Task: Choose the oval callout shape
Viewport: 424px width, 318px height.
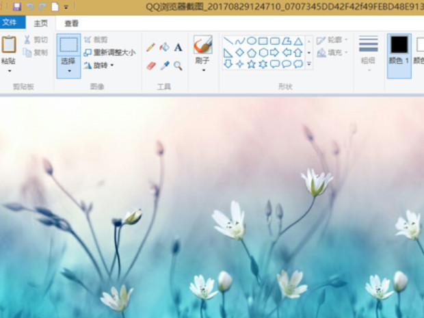Action: coord(287,64)
